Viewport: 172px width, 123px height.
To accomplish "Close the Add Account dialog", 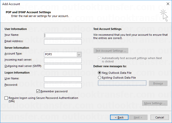I will (168, 4).
